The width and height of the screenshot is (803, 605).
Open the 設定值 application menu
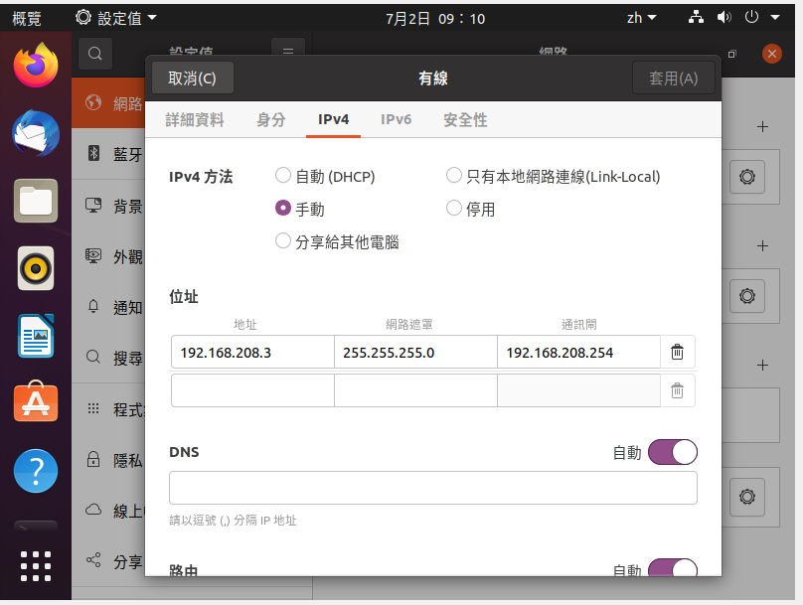[116, 18]
